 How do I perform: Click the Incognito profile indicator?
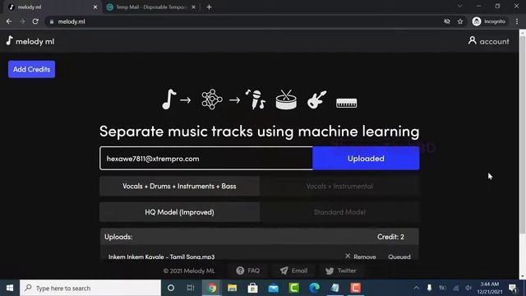[x=489, y=21]
